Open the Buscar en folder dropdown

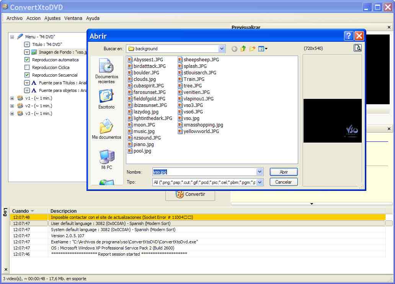tap(222, 49)
